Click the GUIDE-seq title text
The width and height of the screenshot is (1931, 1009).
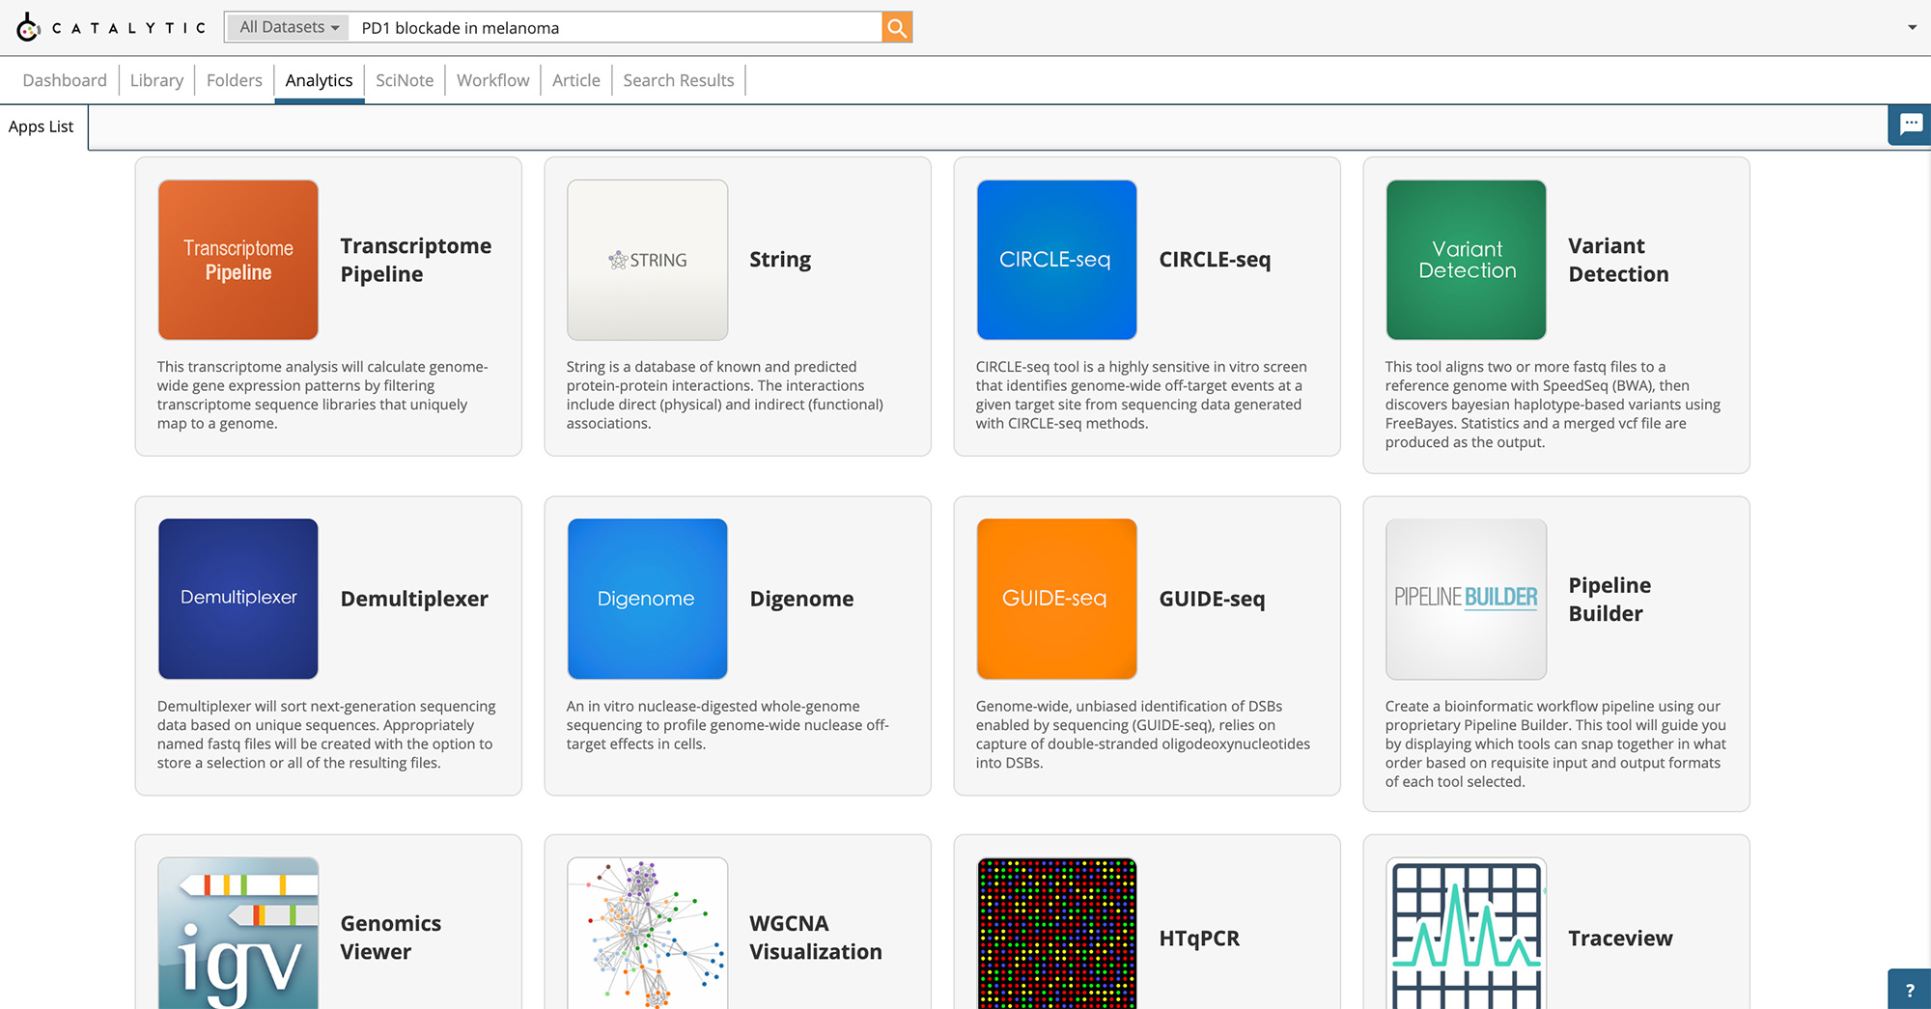pos(1212,599)
